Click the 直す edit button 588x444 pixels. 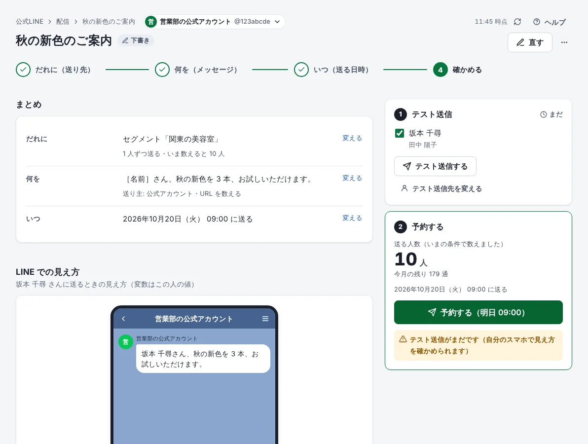529,42
